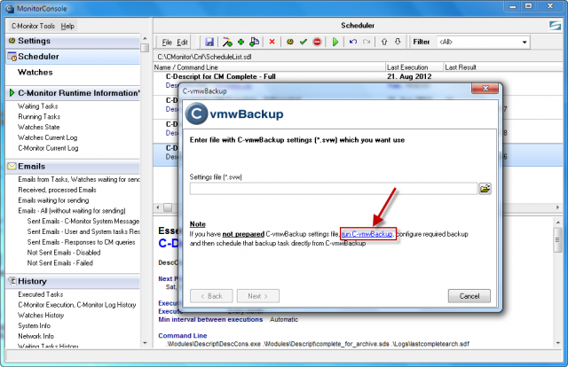
Task: Click the move up arrow icon
Action: coord(384,42)
